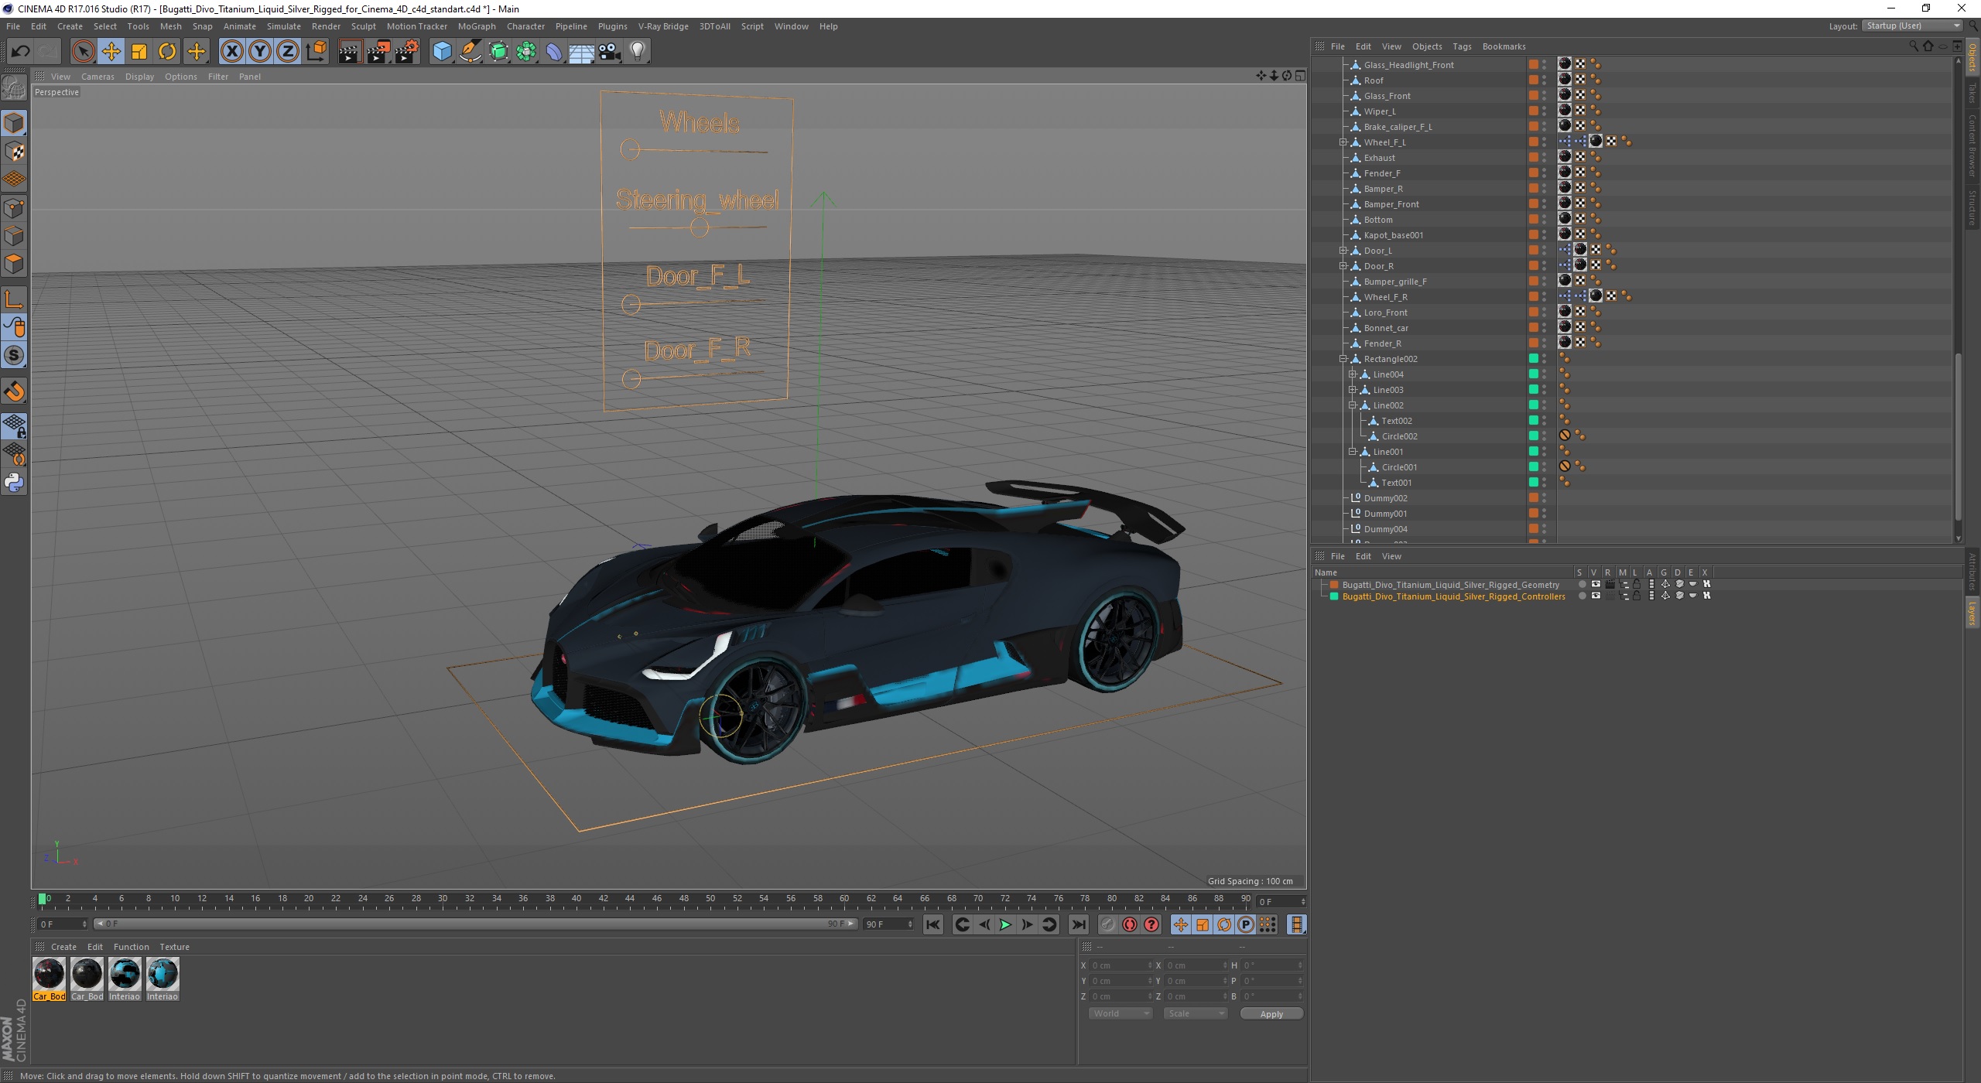
Task: Click the Undo arrow icon
Action: pyautogui.click(x=21, y=52)
